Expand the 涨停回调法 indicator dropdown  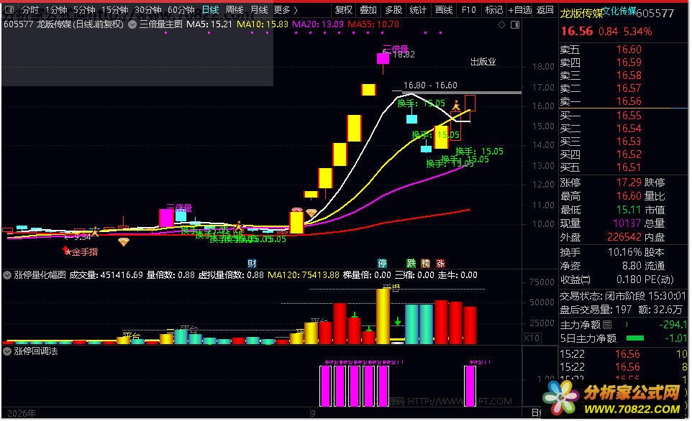click(7, 351)
